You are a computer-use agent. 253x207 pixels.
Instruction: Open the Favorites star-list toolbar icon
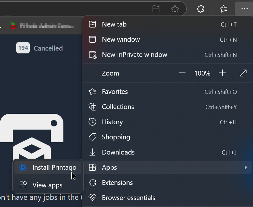(x=224, y=9)
